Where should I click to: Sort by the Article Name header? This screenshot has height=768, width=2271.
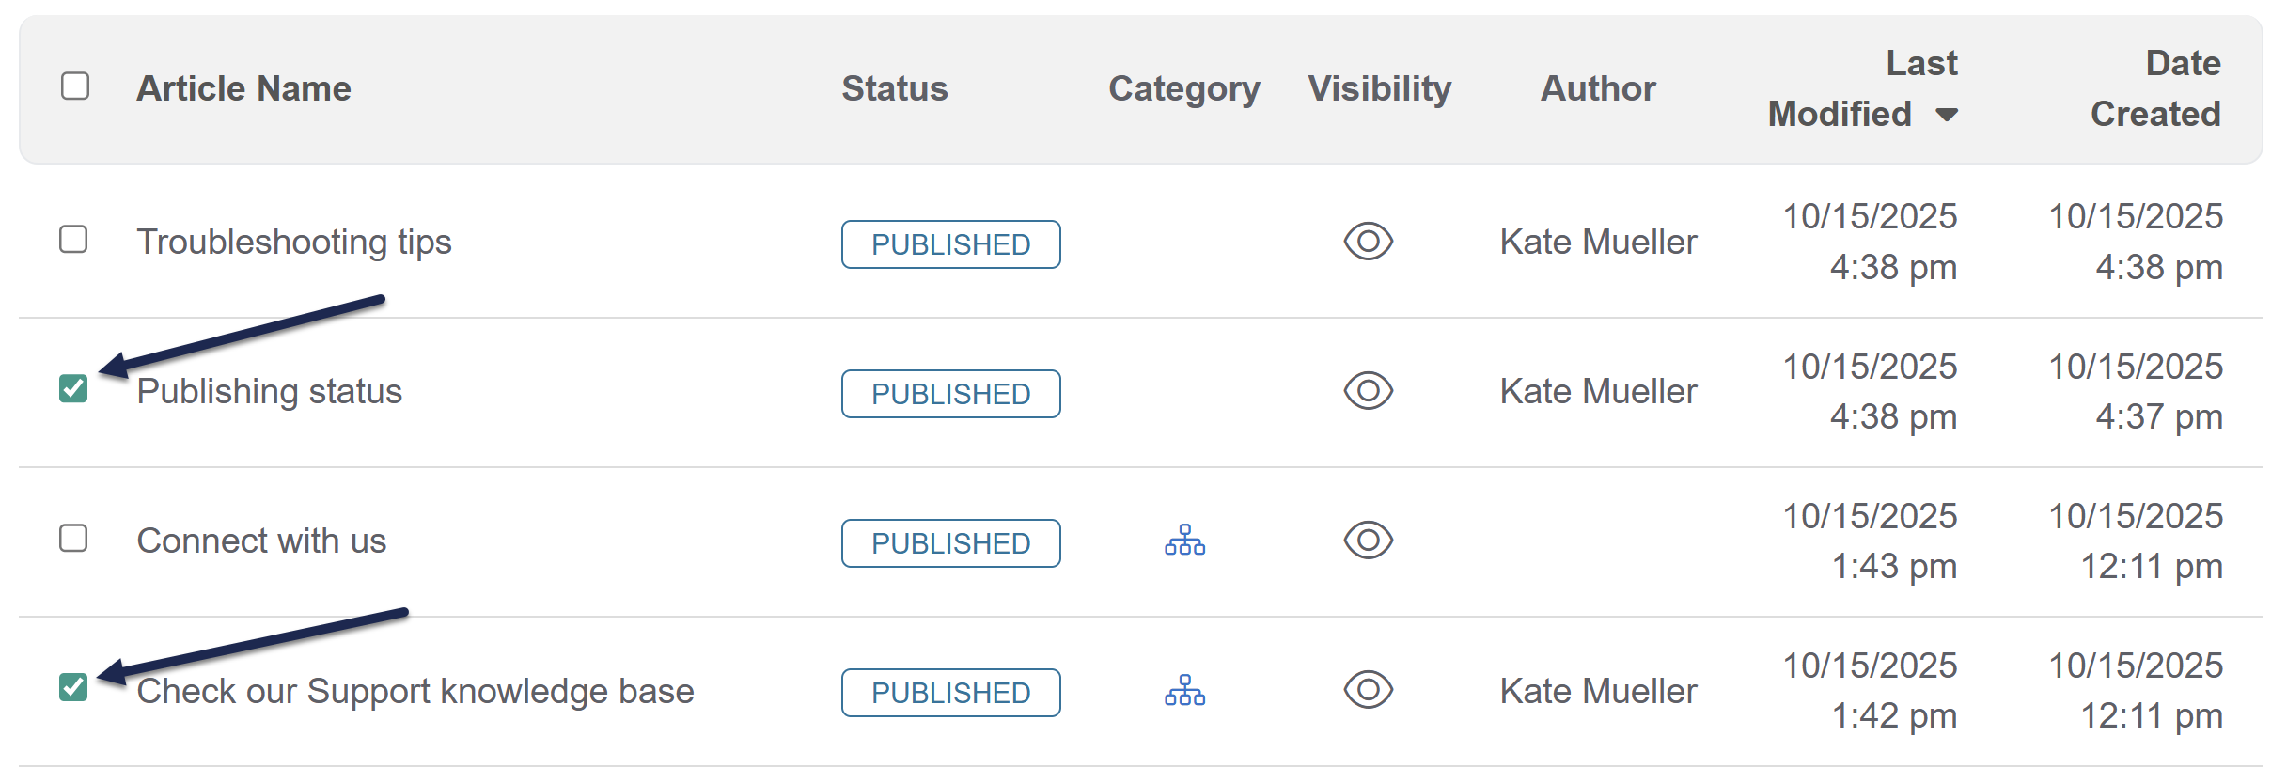243,88
